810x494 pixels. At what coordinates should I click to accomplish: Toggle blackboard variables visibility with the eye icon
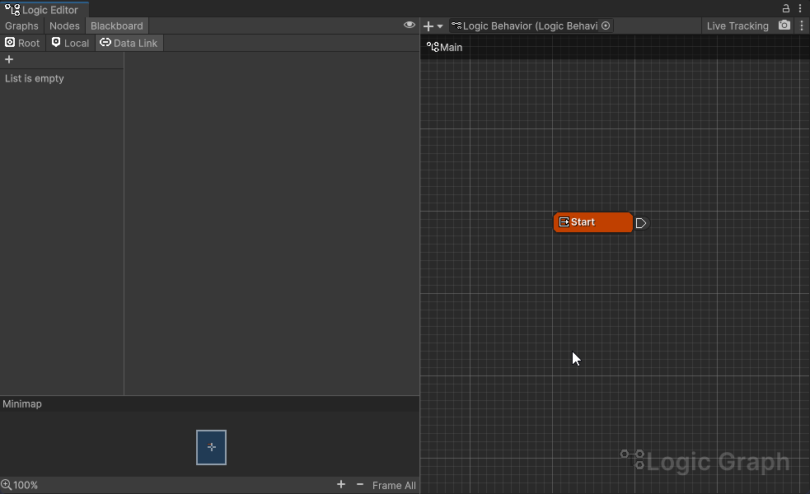[410, 26]
